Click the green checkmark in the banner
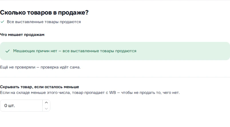230x127 pixels. (x=7, y=51)
